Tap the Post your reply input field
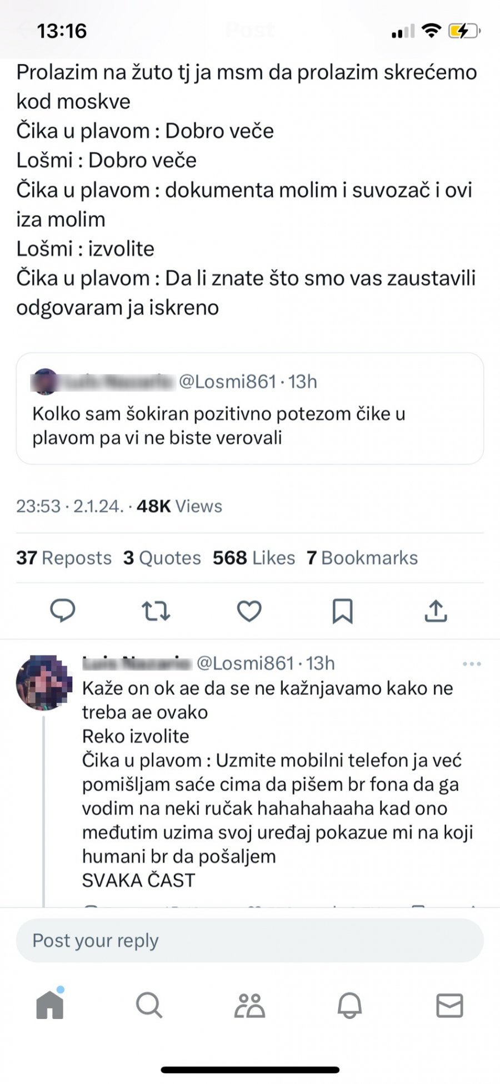This screenshot has height=1084, width=500. (249, 940)
